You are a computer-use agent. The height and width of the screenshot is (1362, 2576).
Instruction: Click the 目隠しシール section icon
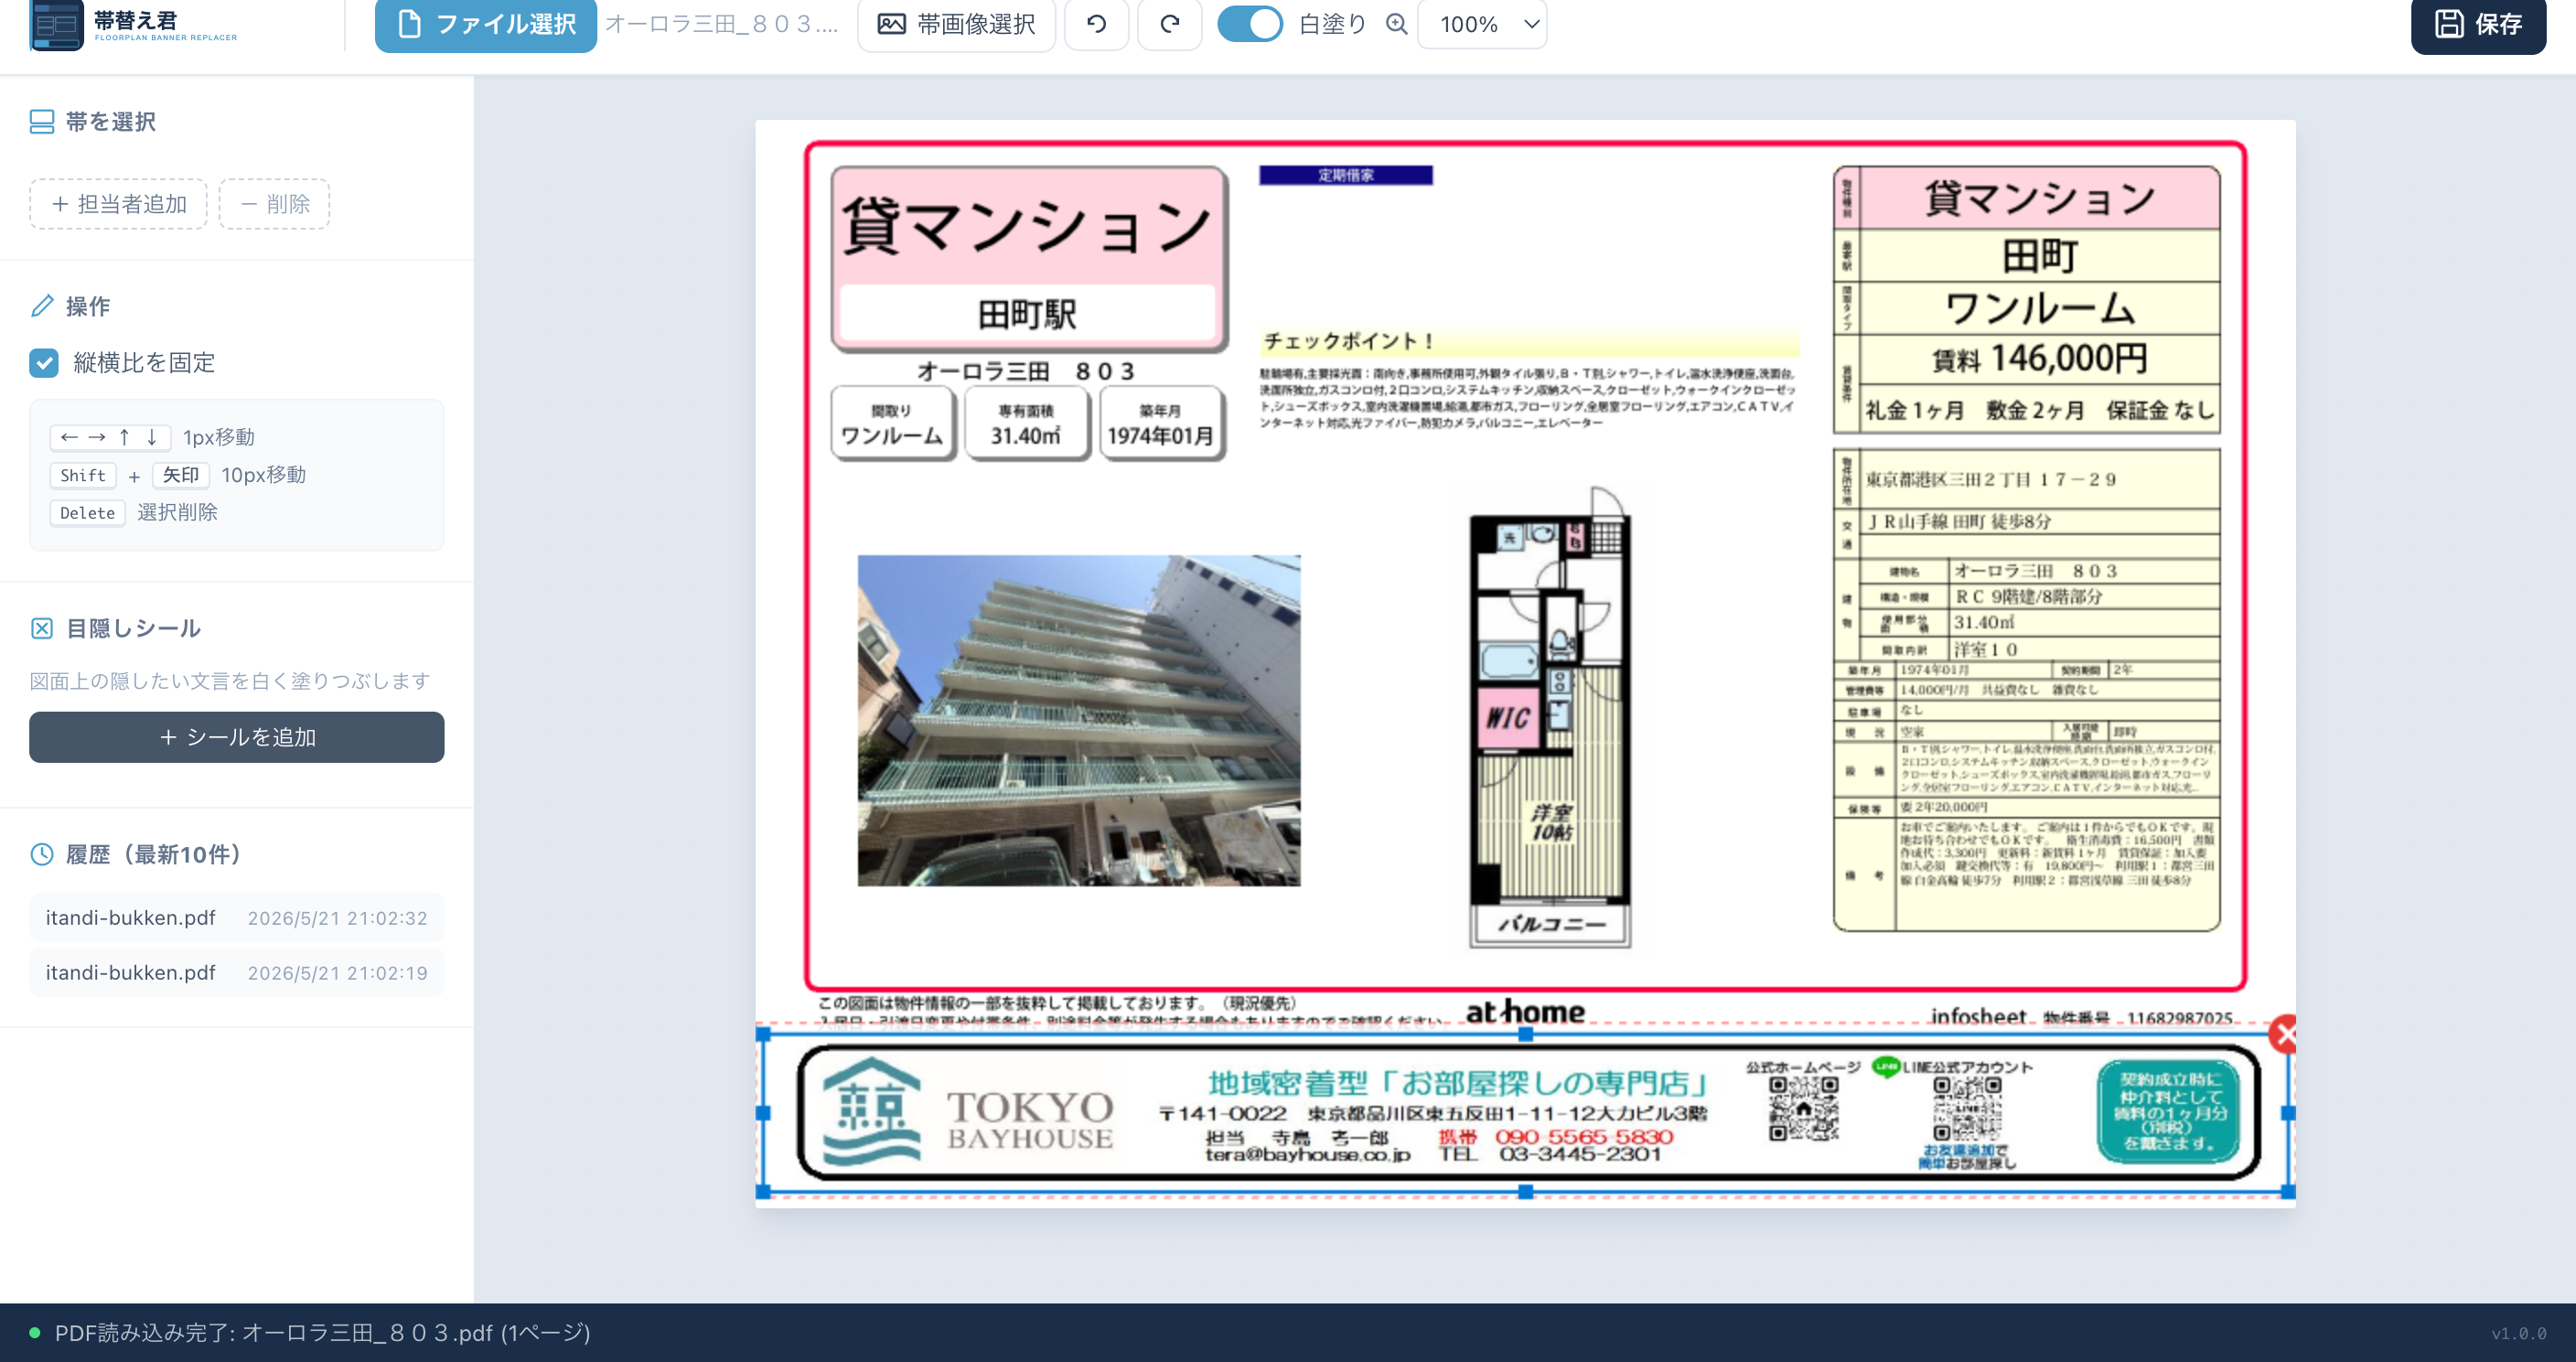(x=42, y=628)
